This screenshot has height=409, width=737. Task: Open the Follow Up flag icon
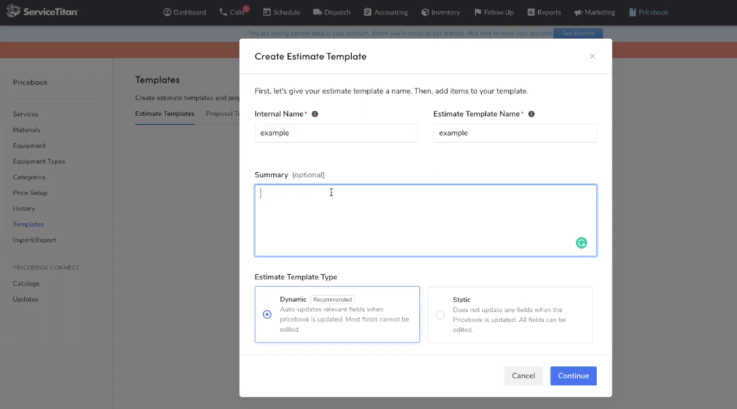pyautogui.click(x=477, y=12)
